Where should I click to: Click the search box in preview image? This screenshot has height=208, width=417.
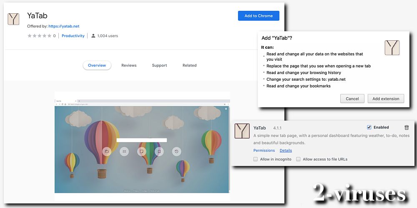point(142,140)
